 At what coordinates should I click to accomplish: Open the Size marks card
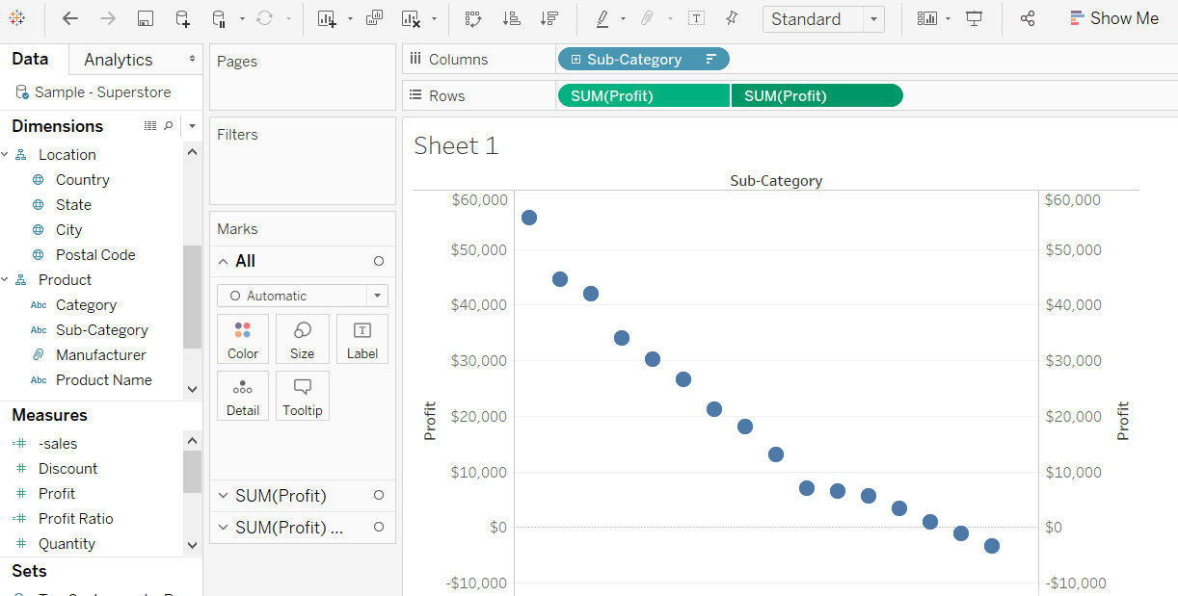(303, 339)
